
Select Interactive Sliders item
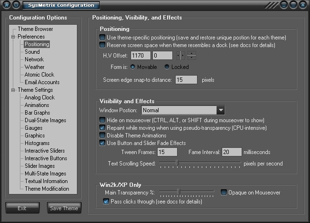click(45, 151)
